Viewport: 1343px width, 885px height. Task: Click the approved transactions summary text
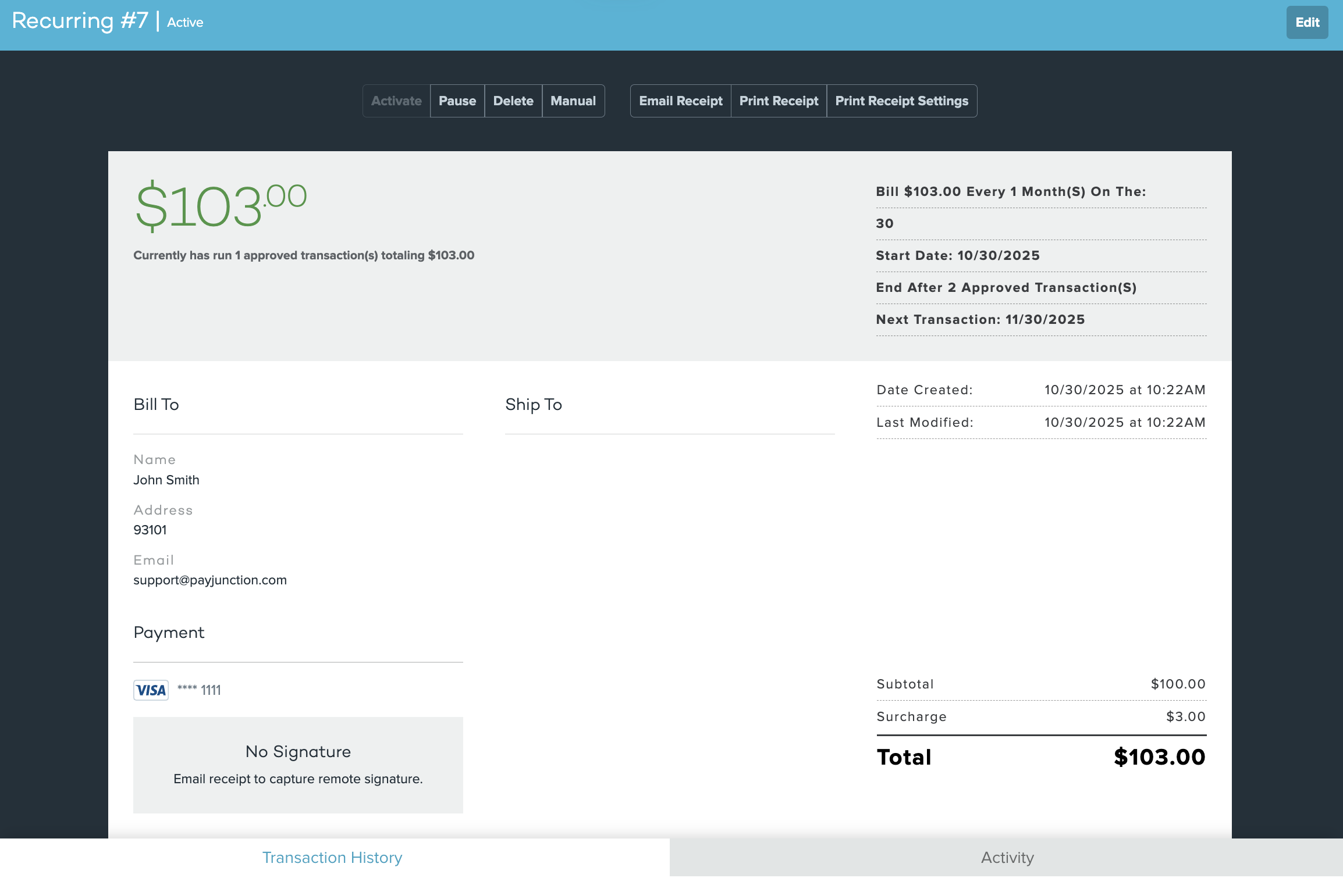[304, 255]
